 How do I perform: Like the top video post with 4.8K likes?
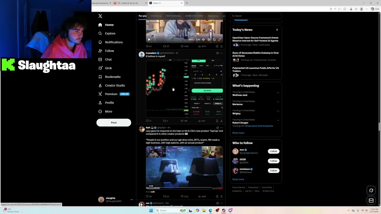[x=185, y=46]
